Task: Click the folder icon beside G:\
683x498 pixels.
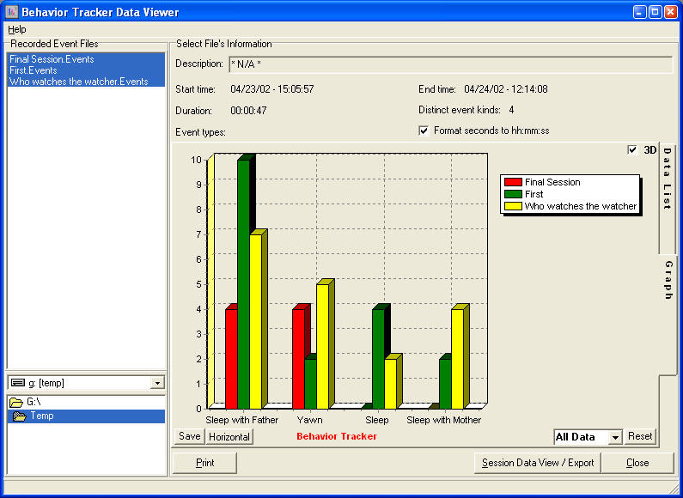Action: (16, 402)
